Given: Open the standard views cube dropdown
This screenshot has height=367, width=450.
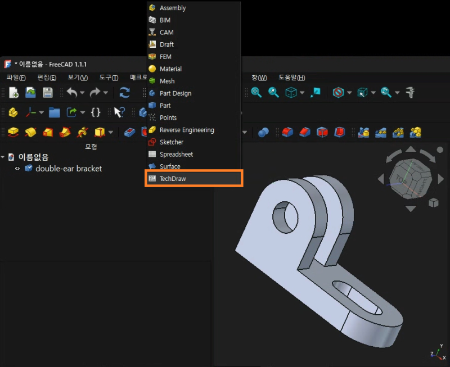Looking at the screenshot, I should [302, 92].
